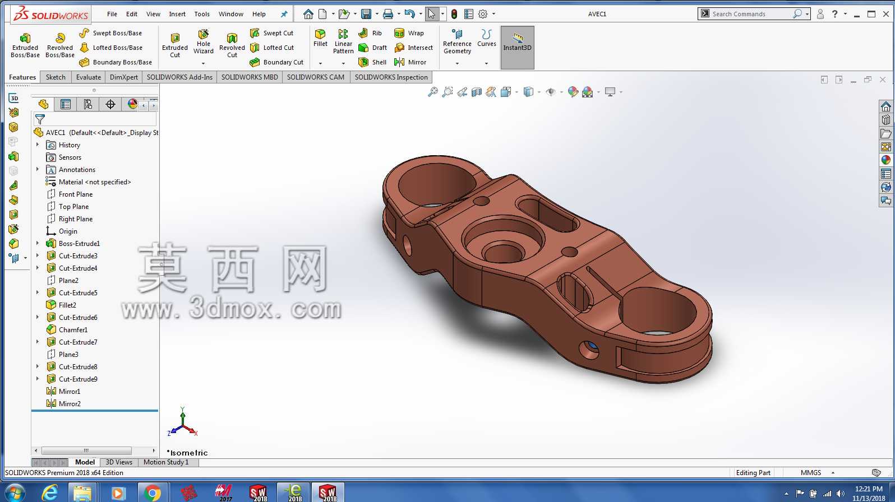The height and width of the screenshot is (502, 895).
Task: Open the Tools menu
Action: pyautogui.click(x=202, y=14)
